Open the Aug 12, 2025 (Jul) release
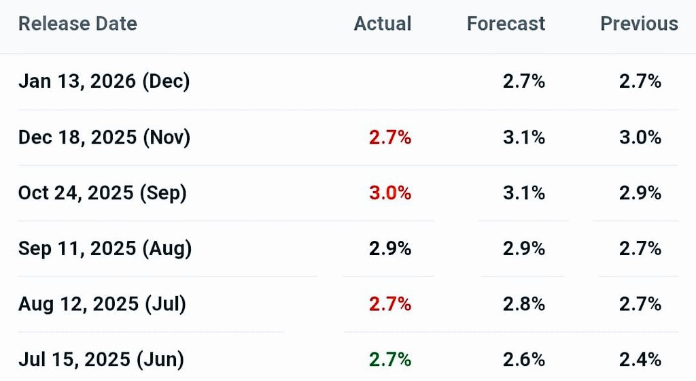The image size is (696, 381). 102,304
